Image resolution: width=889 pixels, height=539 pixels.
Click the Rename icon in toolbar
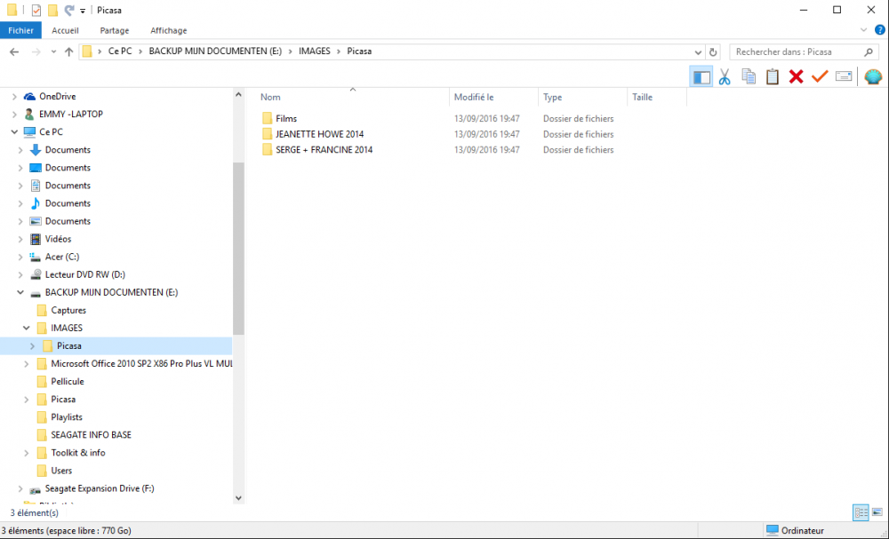tap(844, 76)
